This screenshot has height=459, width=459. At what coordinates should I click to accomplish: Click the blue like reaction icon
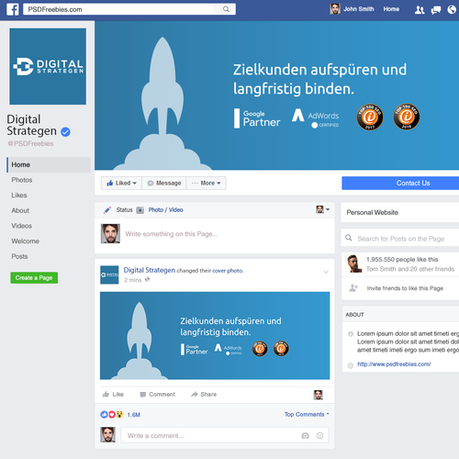click(x=104, y=414)
